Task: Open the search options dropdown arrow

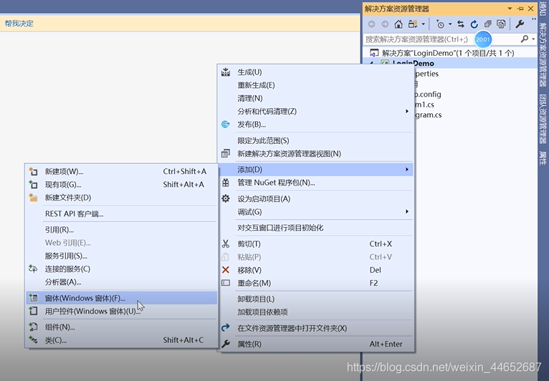Action: click(533, 39)
